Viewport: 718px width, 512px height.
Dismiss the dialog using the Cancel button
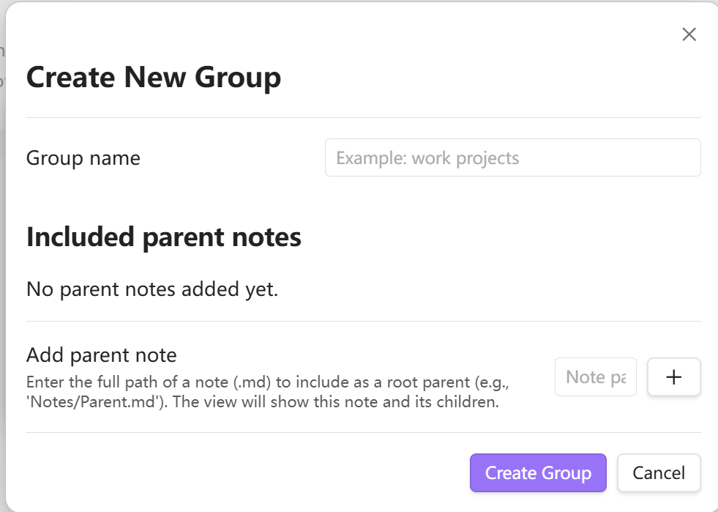tap(659, 473)
